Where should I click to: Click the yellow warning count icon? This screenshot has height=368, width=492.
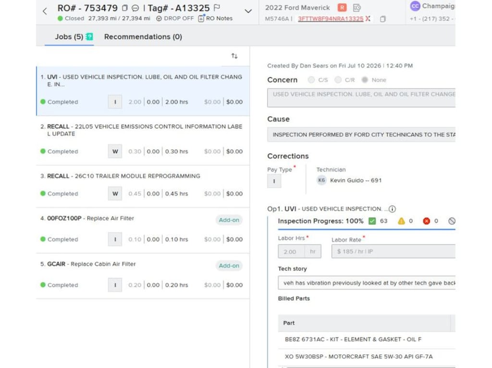[x=401, y=221]
